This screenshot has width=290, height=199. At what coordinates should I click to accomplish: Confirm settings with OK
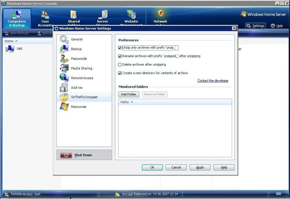click(x=152, y=167)
